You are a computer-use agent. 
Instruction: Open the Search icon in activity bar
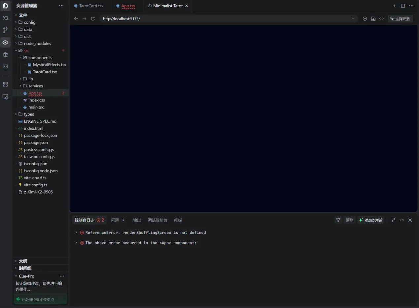tap(5, 18)
